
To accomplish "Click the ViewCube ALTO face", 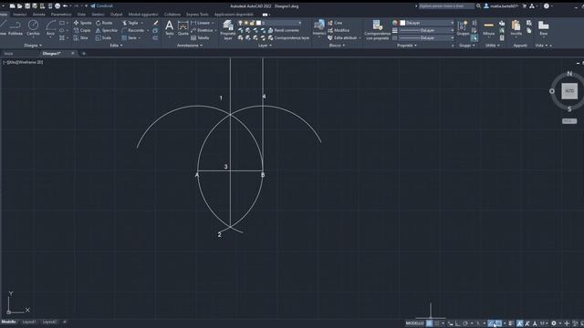I will pos(569,91).
